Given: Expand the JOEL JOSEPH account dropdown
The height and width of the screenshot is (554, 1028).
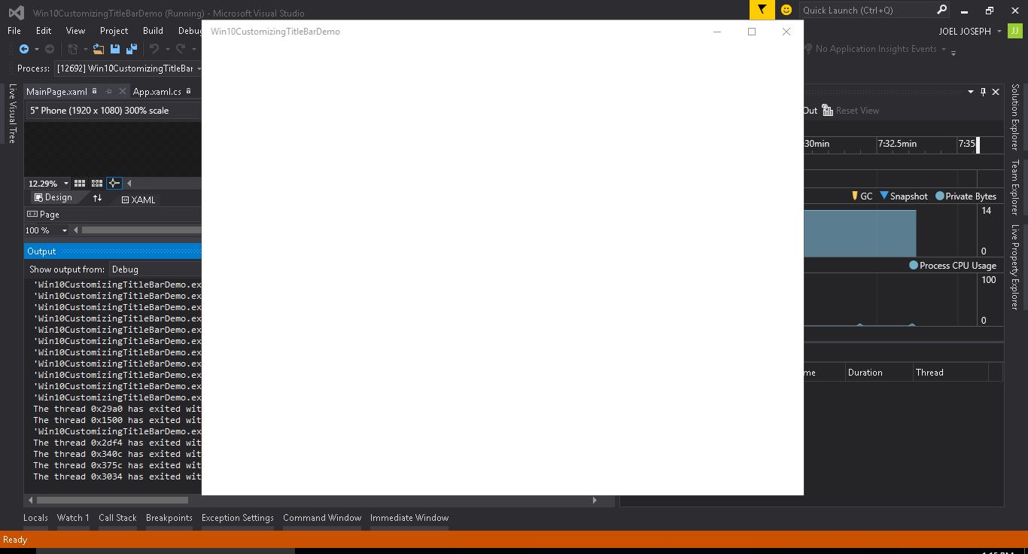Looking at the screenshot, I should [999, 32].
